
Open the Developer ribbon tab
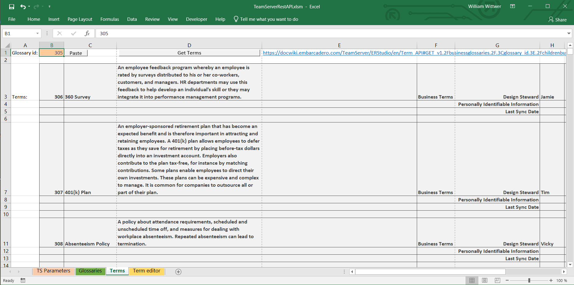tap(196, 19)
